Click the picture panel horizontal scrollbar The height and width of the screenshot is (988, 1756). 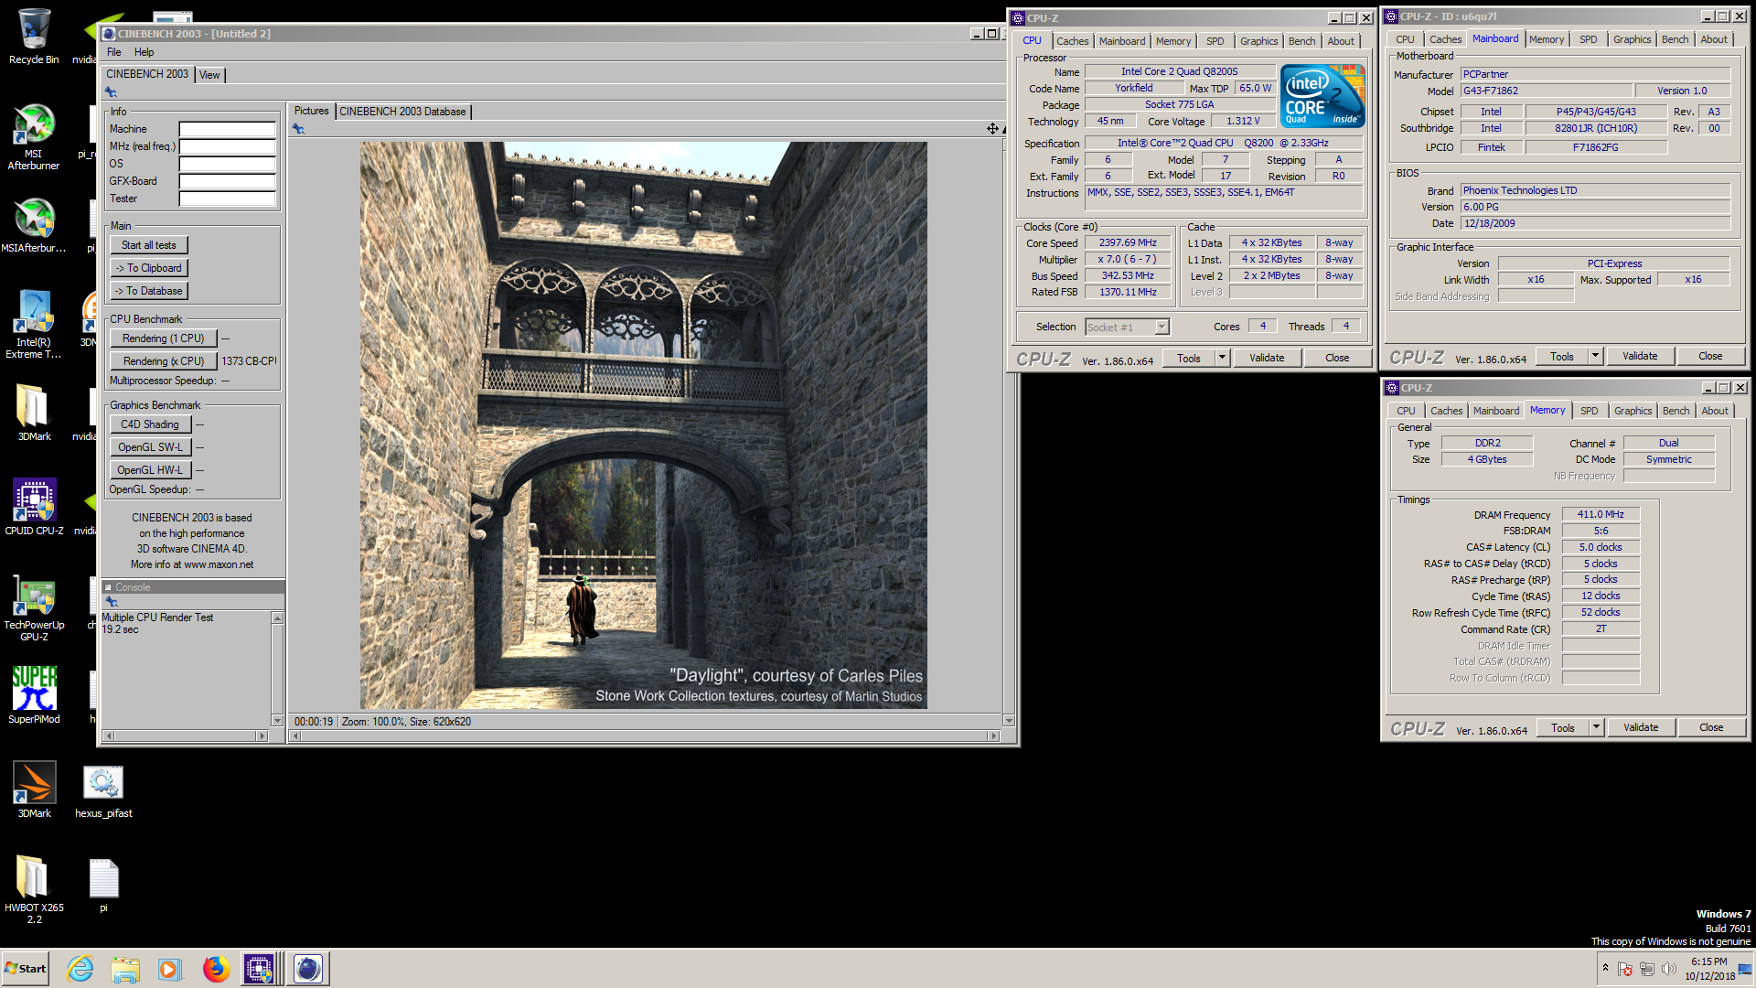pos(643,736)
